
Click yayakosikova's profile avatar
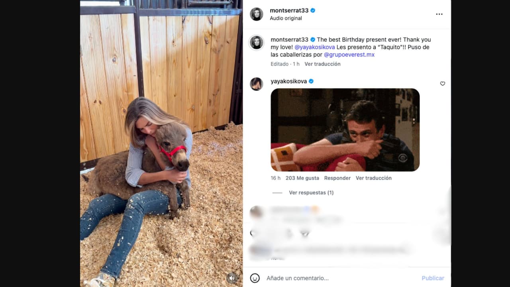coord(257,84)
